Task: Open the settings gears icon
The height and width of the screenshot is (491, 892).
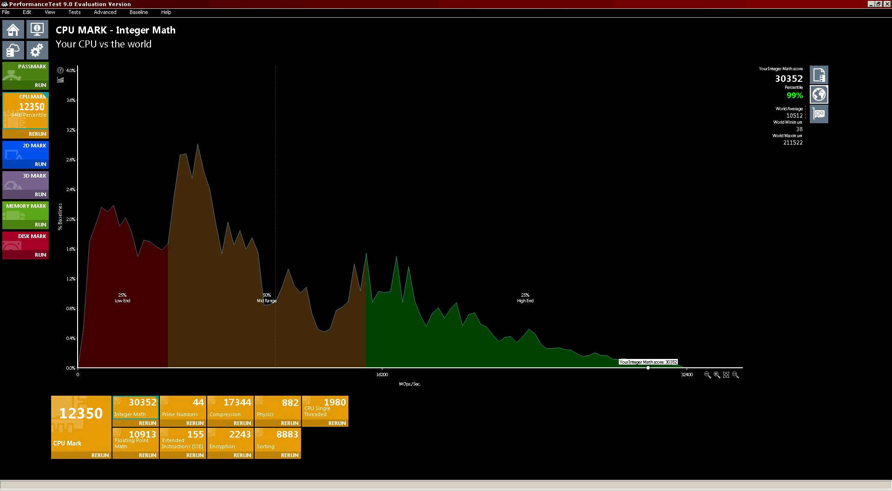Action: tap(37, 50)
